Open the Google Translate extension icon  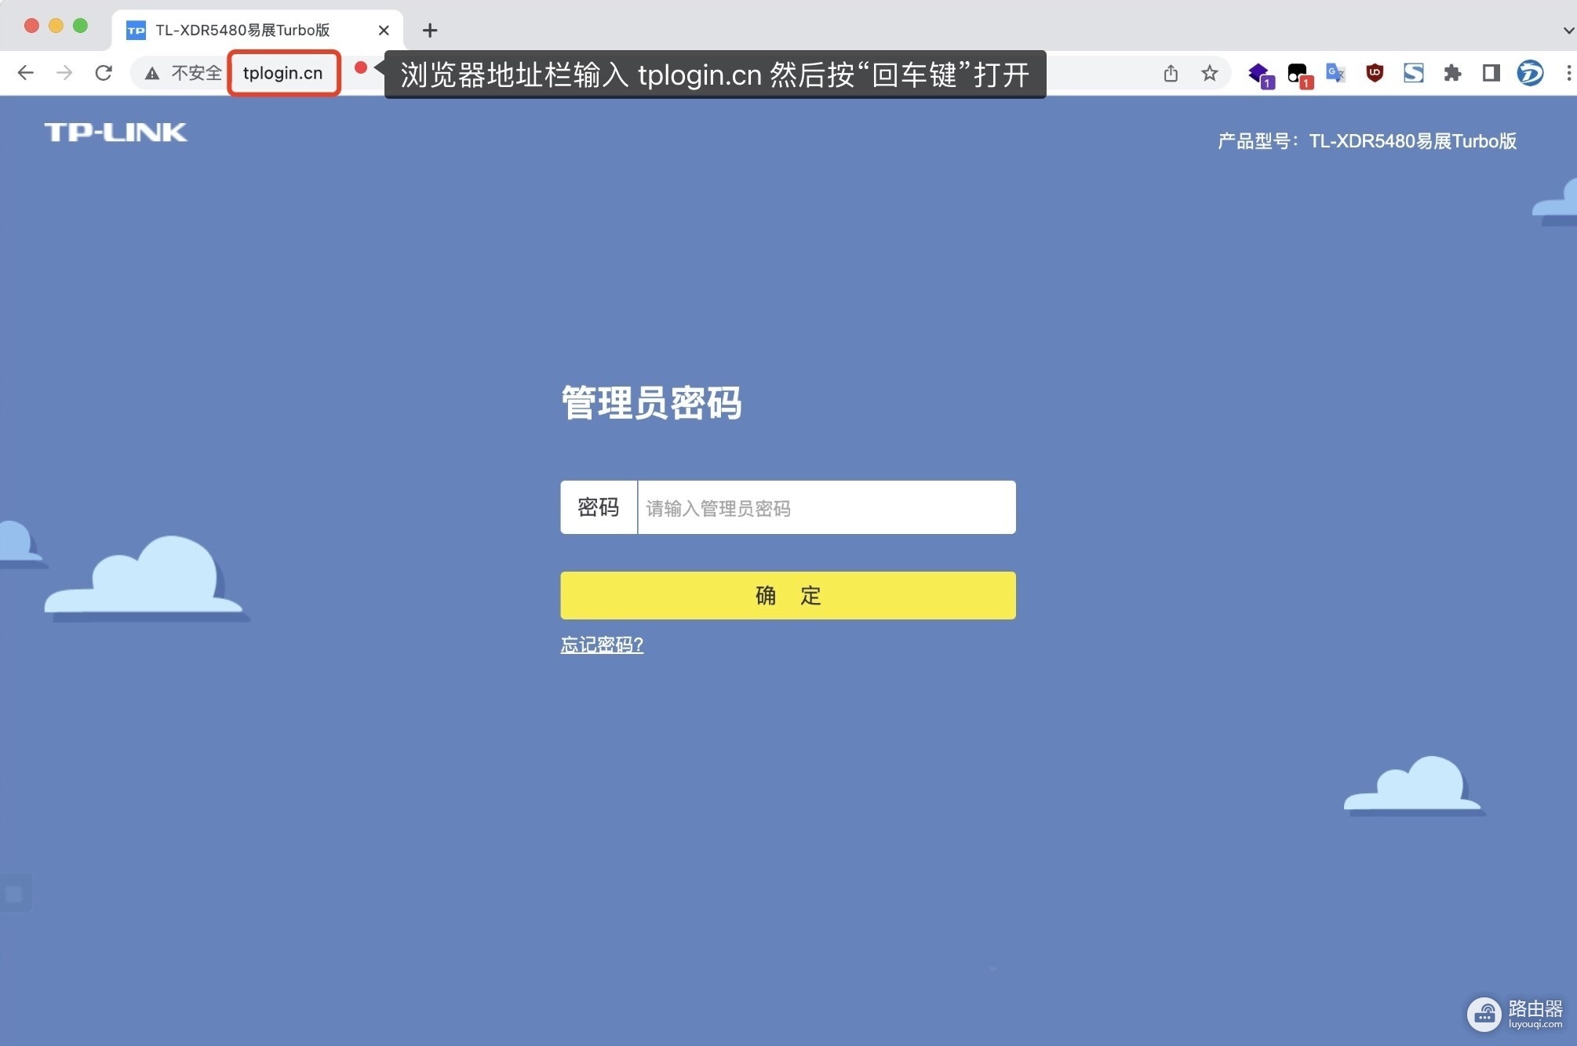point(1335,73)
